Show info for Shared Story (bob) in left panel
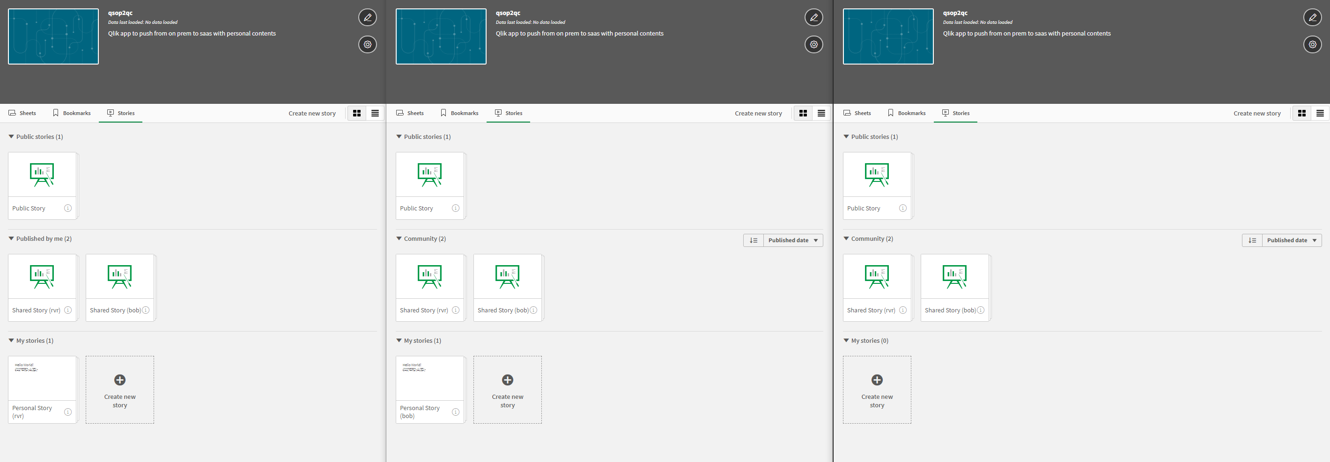Screen dimensions: 1330x462 [146, 310]
